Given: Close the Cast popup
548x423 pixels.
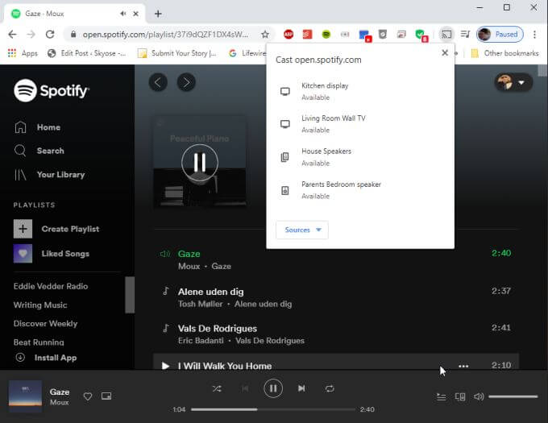Looking at the screenshot, I should [x=445, y=52].
